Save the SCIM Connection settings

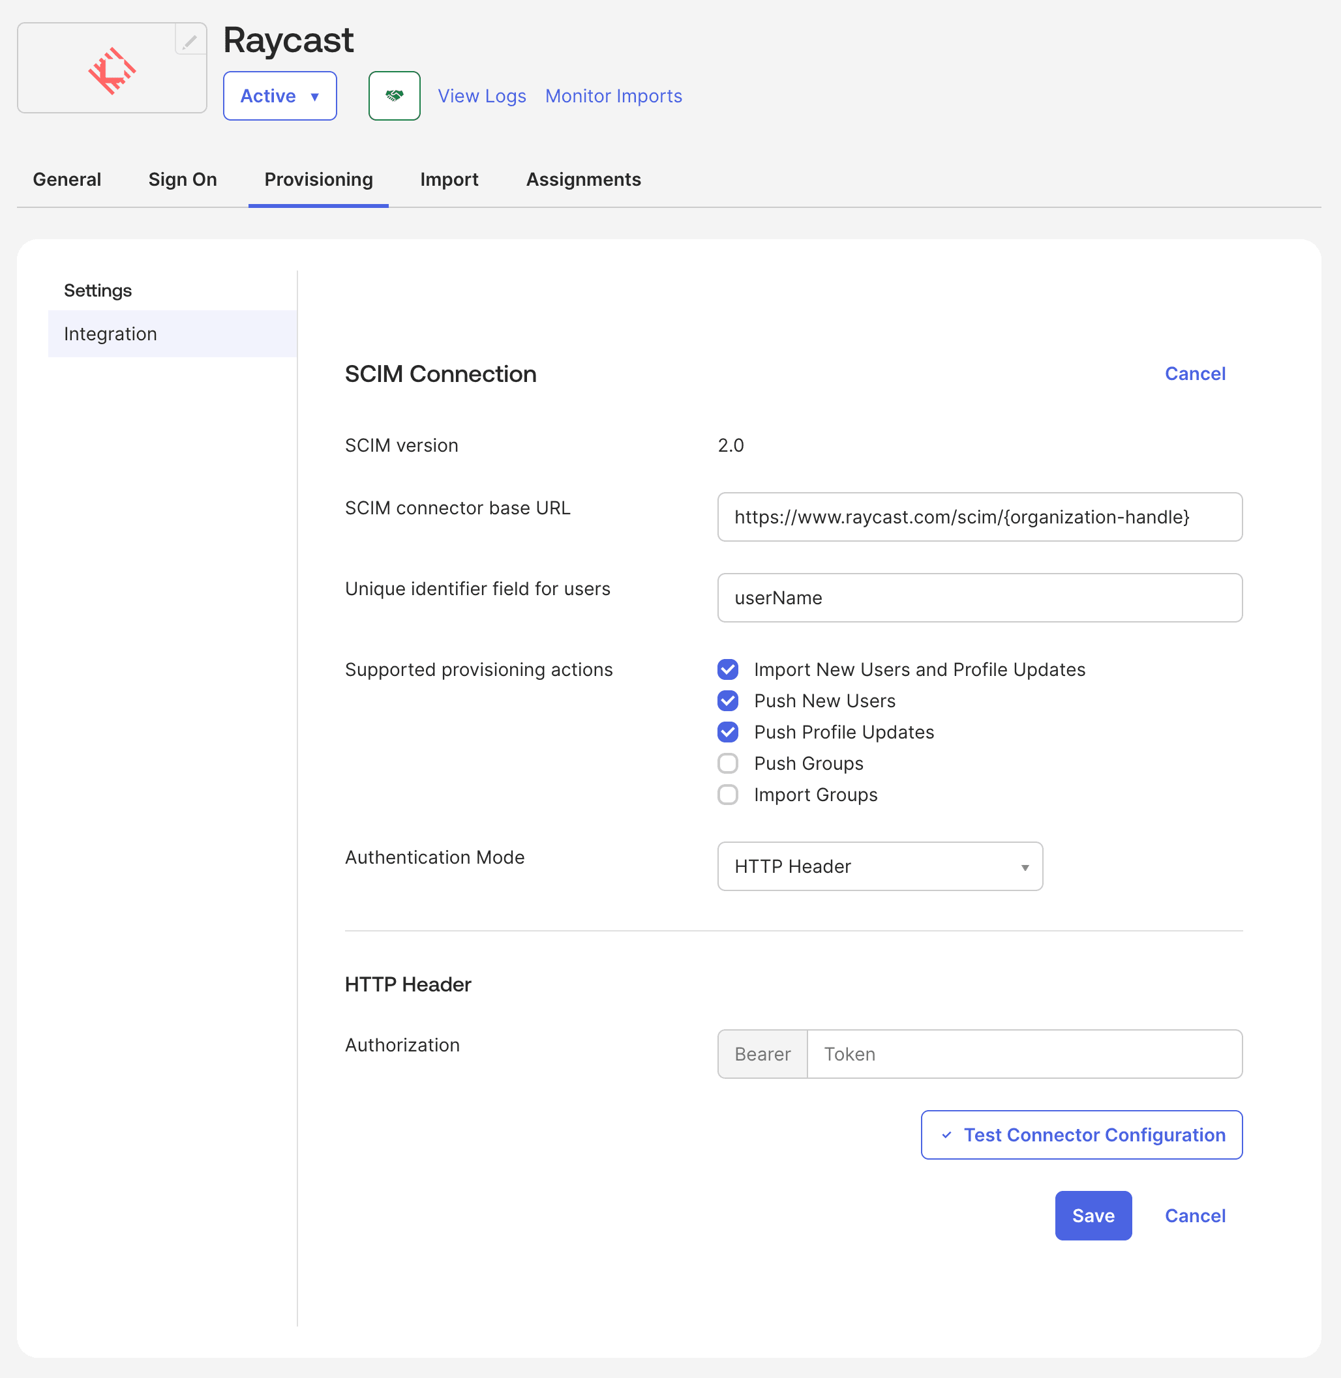1092,1216
